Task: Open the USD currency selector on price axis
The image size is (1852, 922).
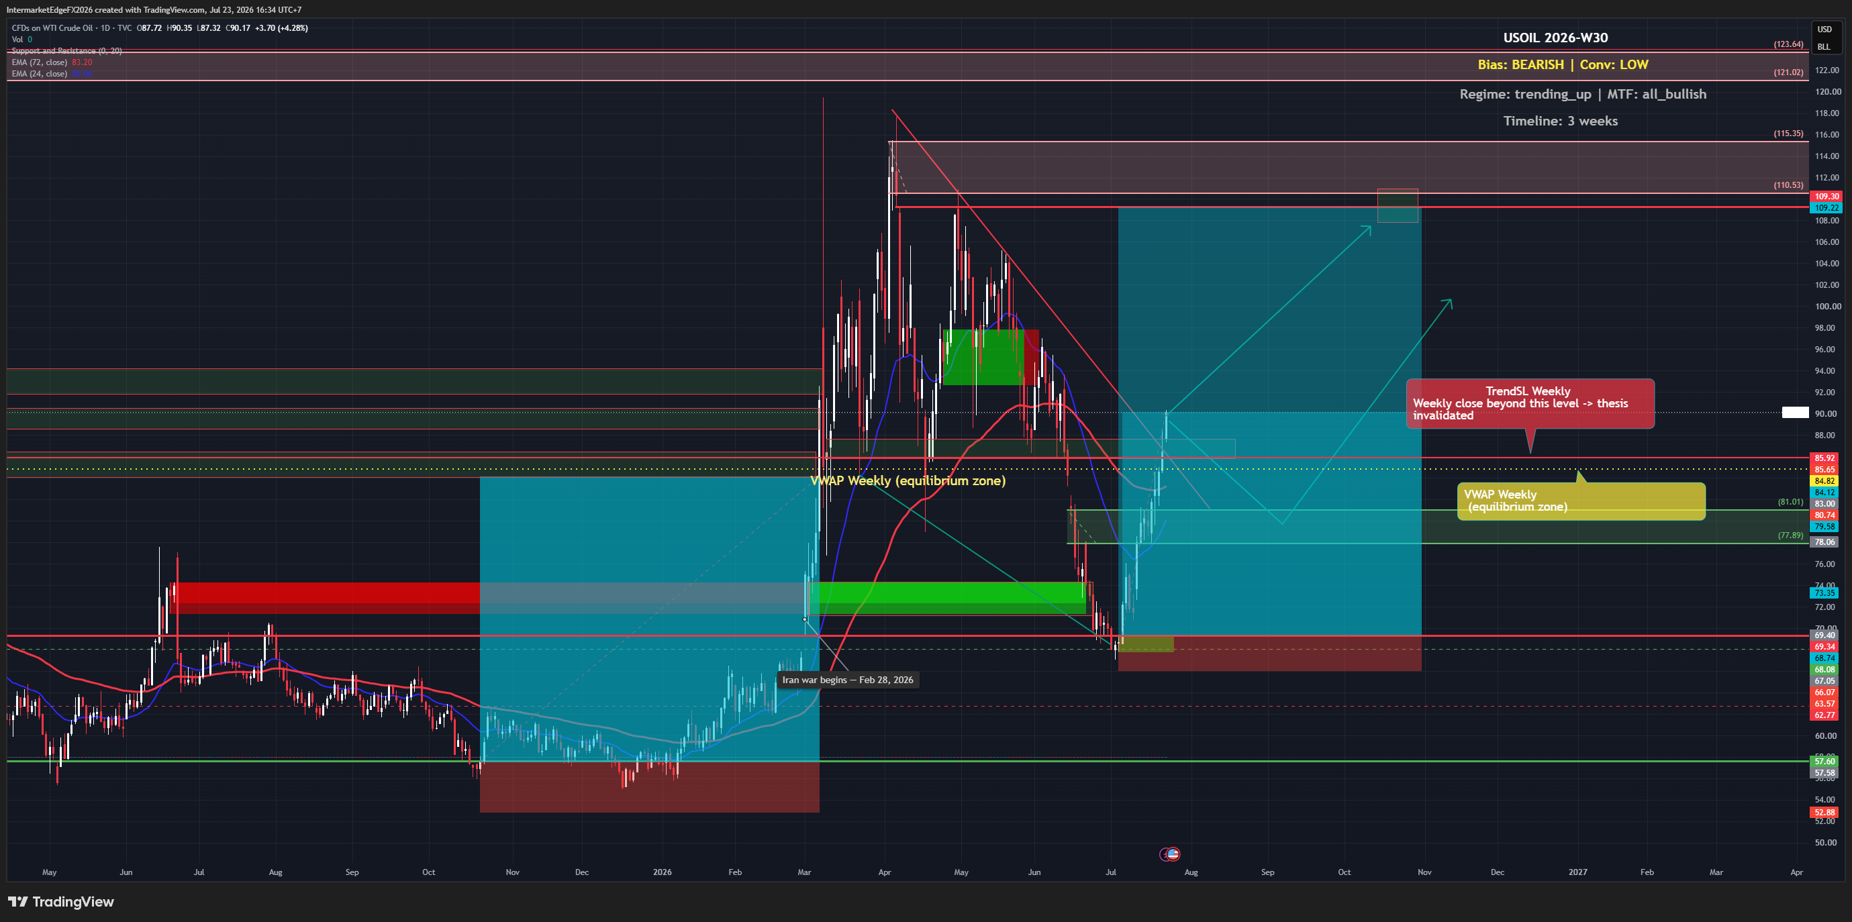Action: (x=1824, y=30)
